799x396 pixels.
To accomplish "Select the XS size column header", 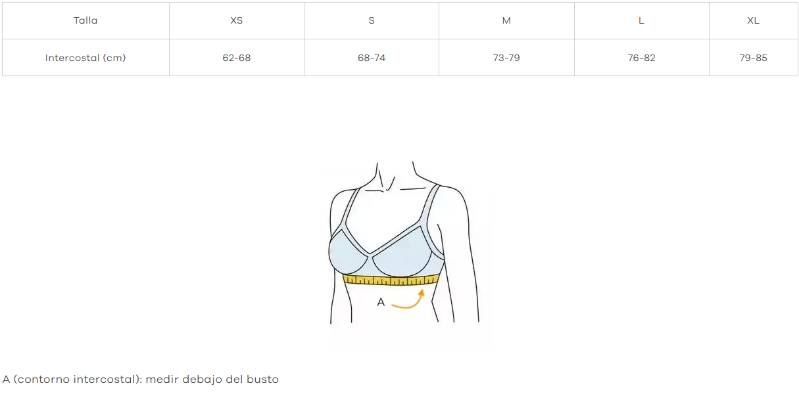I will click(x=237, y=20).
